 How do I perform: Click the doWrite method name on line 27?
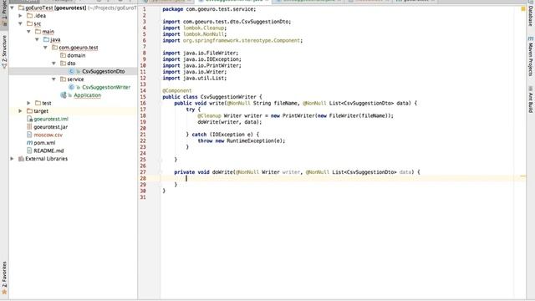[222, 172]
